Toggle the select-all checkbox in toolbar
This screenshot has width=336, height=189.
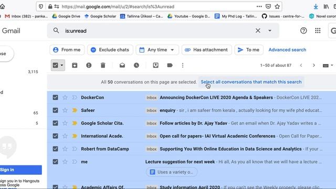(x=55, y=65)
